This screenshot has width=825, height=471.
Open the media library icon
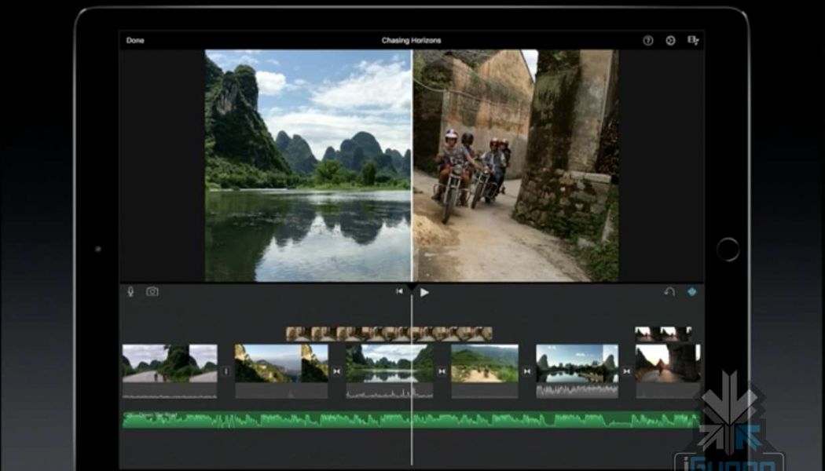pos(692,41)
